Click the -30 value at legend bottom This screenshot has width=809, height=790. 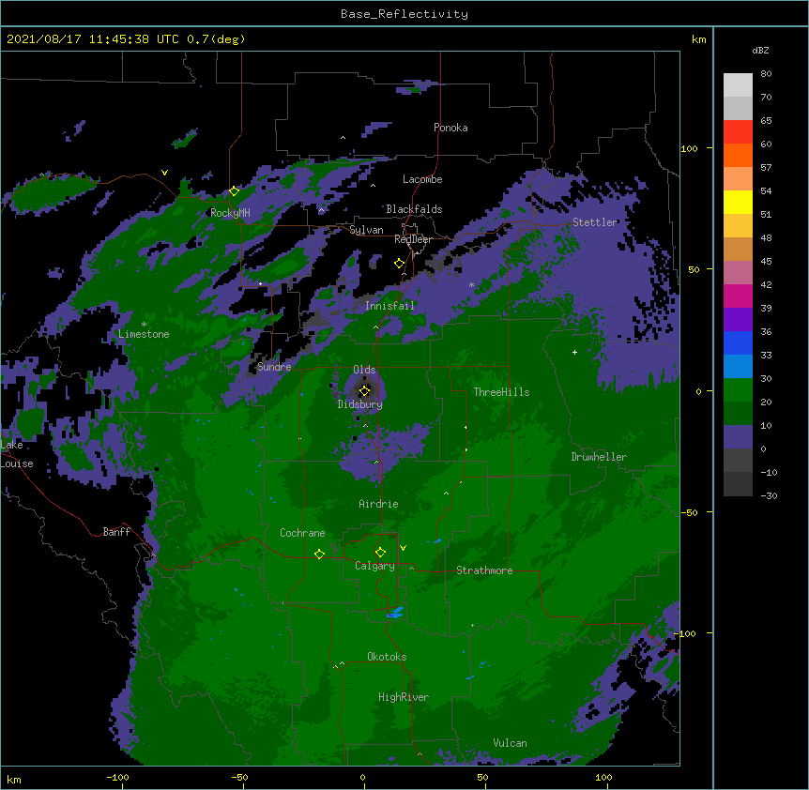pos(769,496)
